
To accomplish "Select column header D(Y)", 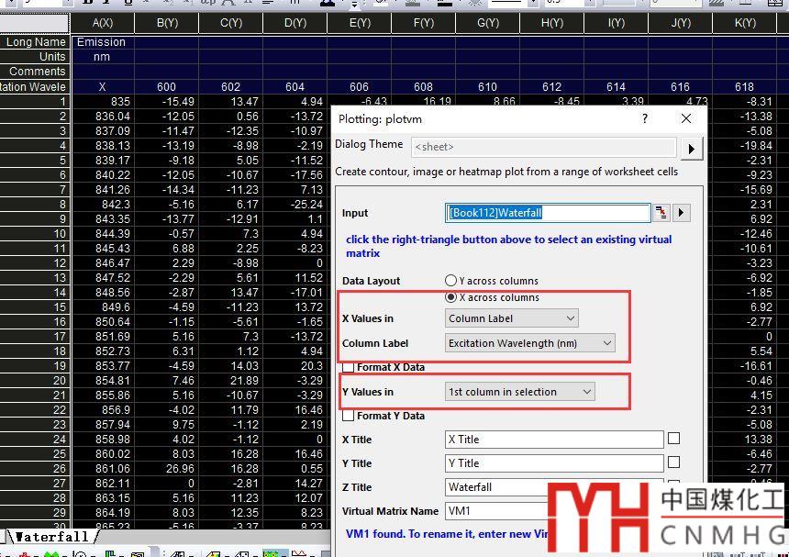I will coord(295,23).
